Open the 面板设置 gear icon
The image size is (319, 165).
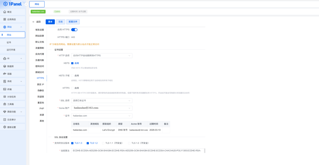tap(5, 127)
